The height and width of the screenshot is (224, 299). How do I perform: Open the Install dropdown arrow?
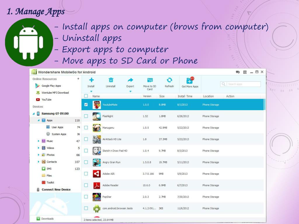91,91
